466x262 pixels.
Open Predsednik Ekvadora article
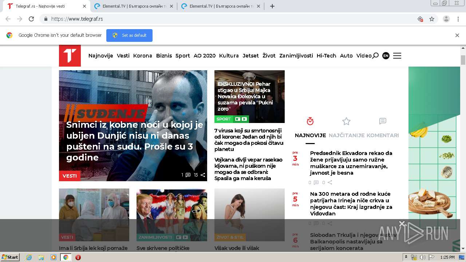[351, 163]
